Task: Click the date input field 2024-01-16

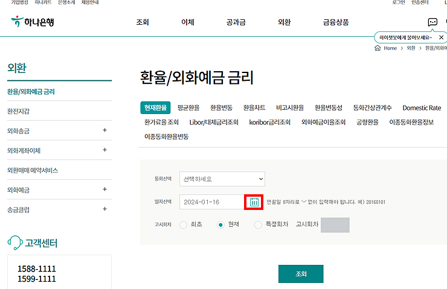Action: pos(212,202)
